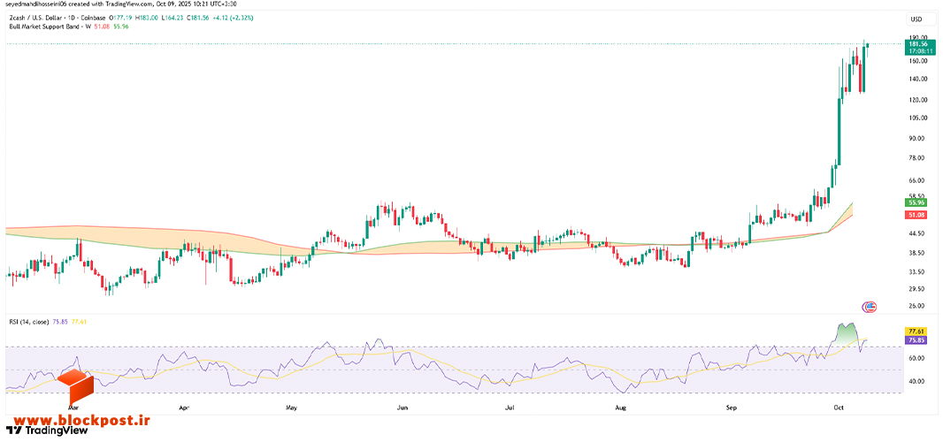The image size is (943, 442).
Task: Click yellow 77.61 value in RSI legend
Action: point(80,322)
